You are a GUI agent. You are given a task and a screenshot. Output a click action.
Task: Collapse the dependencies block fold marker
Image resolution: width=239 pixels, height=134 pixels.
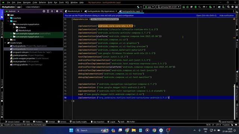72,19
